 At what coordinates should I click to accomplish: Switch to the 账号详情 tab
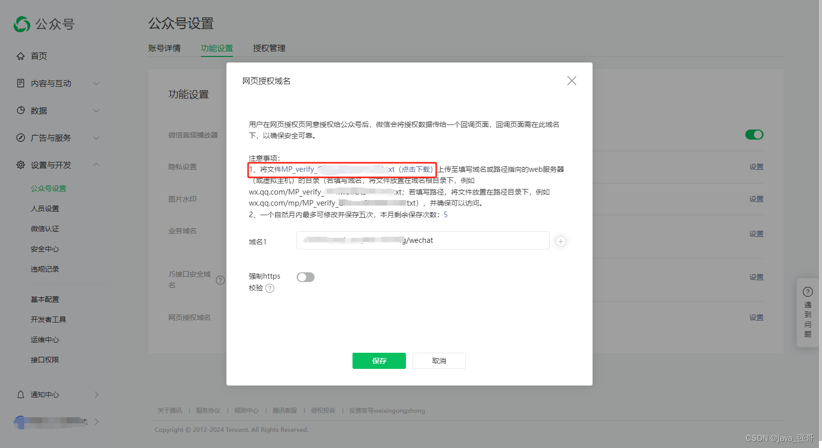coord(164,48)
